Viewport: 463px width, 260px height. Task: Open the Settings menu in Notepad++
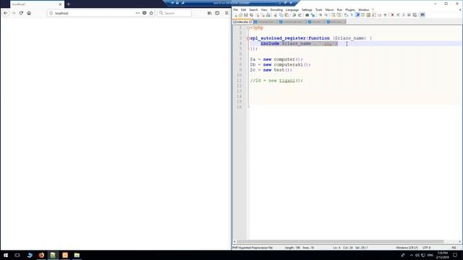coord(307,9)
